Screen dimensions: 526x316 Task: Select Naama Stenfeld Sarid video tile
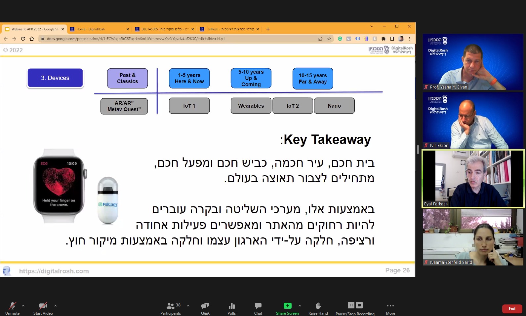point(473,237)
